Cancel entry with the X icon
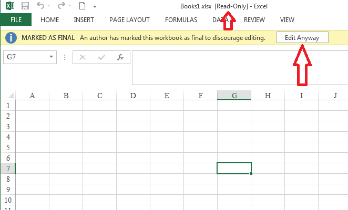Viewport: 348px width, 210px height. click(83, 57)
